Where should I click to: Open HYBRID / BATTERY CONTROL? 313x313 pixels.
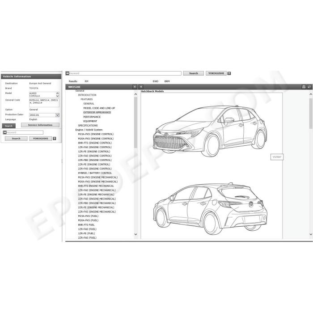point(95,173)
